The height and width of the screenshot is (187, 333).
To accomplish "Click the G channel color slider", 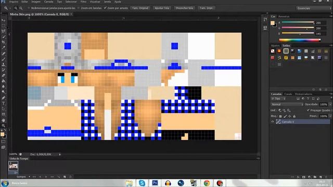I will point(298,28).
